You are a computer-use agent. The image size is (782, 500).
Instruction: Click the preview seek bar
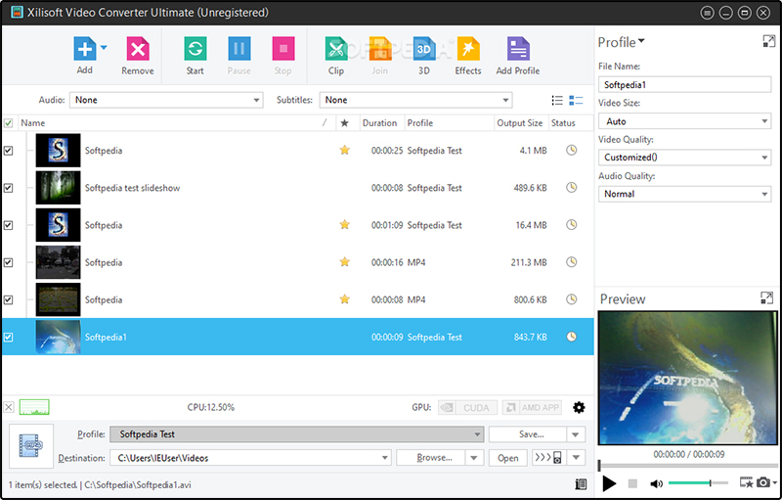688,465
